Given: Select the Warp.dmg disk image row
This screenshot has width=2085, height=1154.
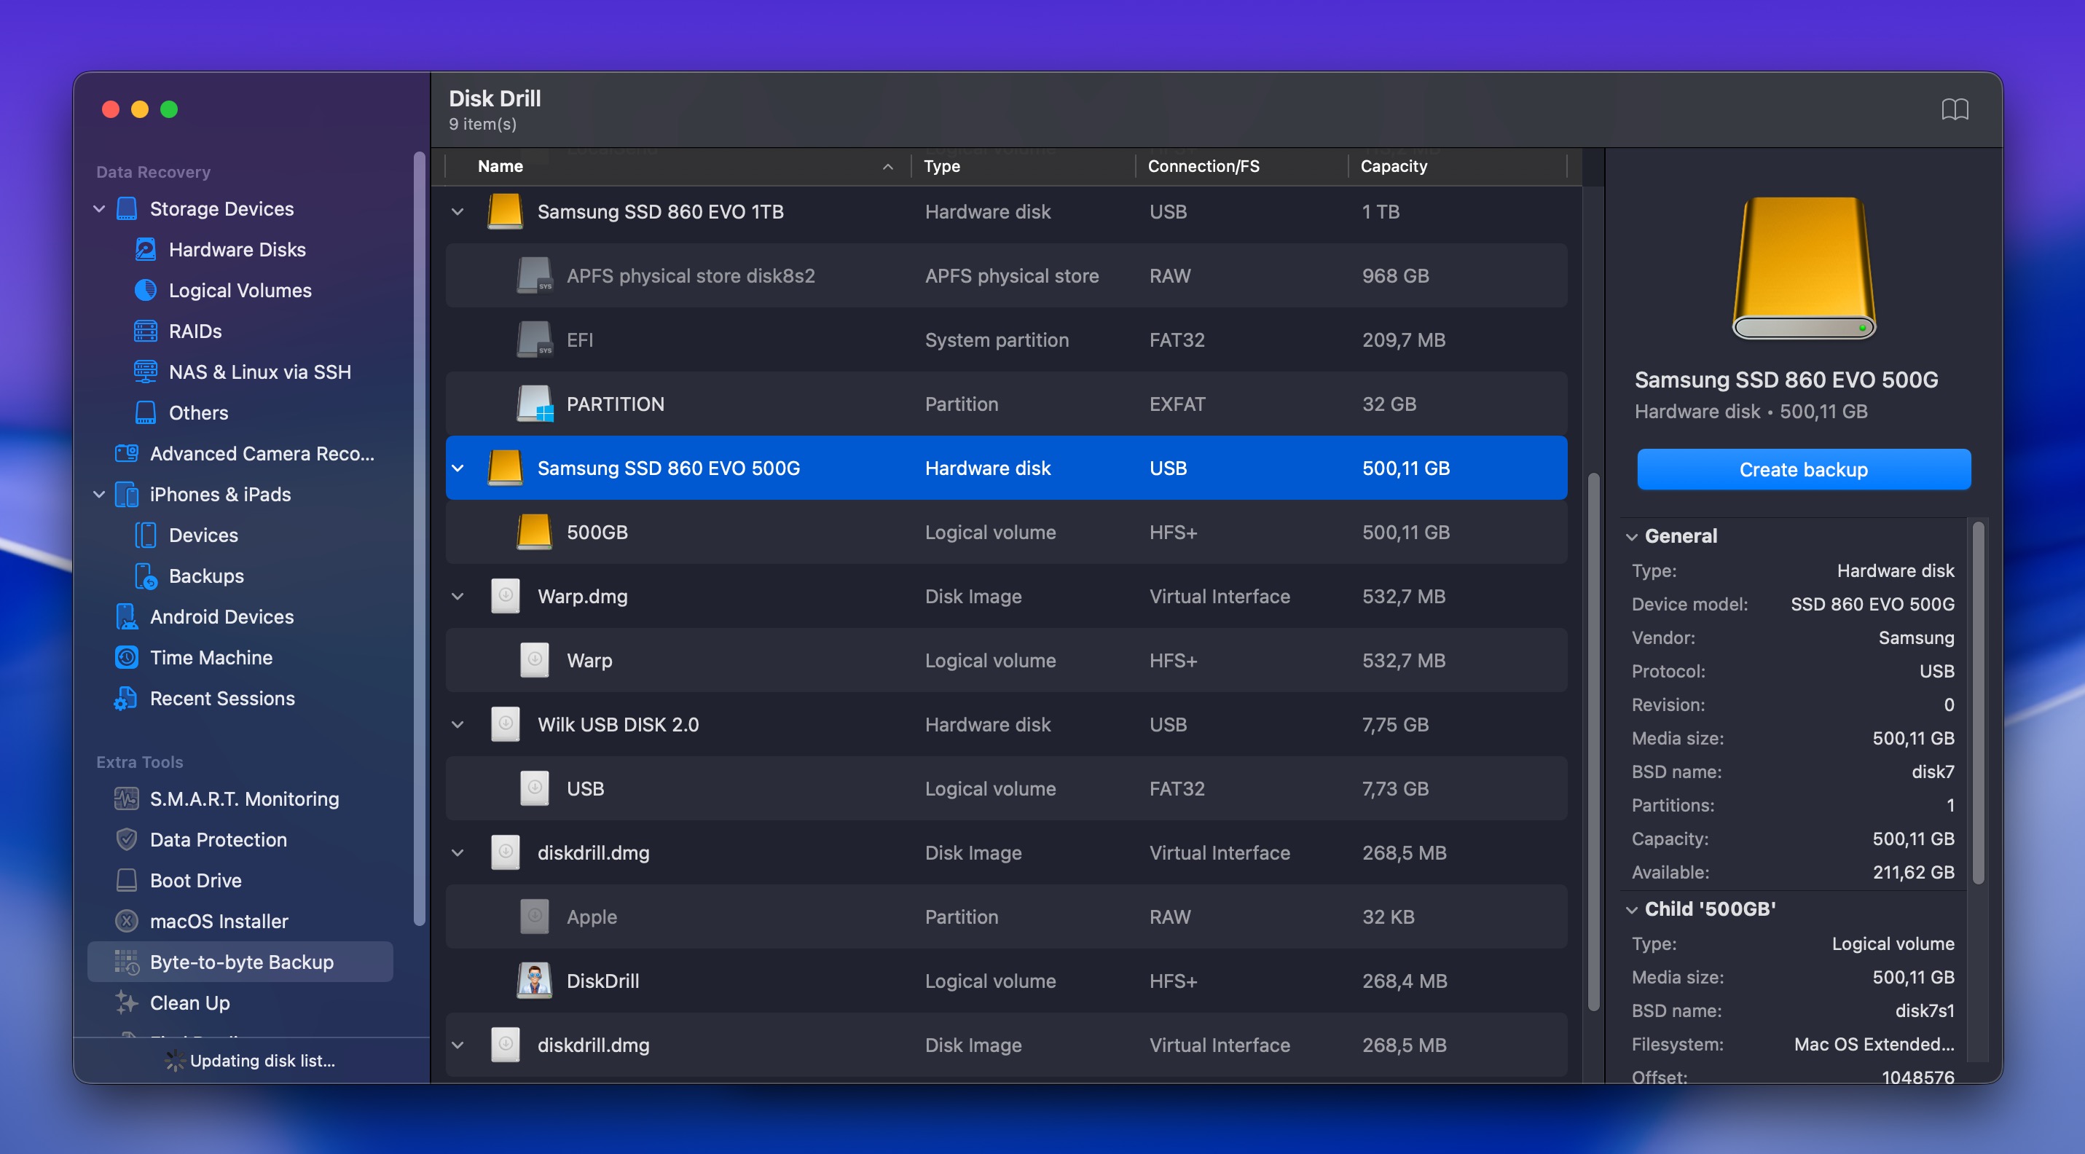Looking at the screenshot, I should click(x=582, y=597).
